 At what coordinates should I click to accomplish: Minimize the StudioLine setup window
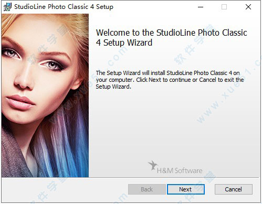(201, 7)
